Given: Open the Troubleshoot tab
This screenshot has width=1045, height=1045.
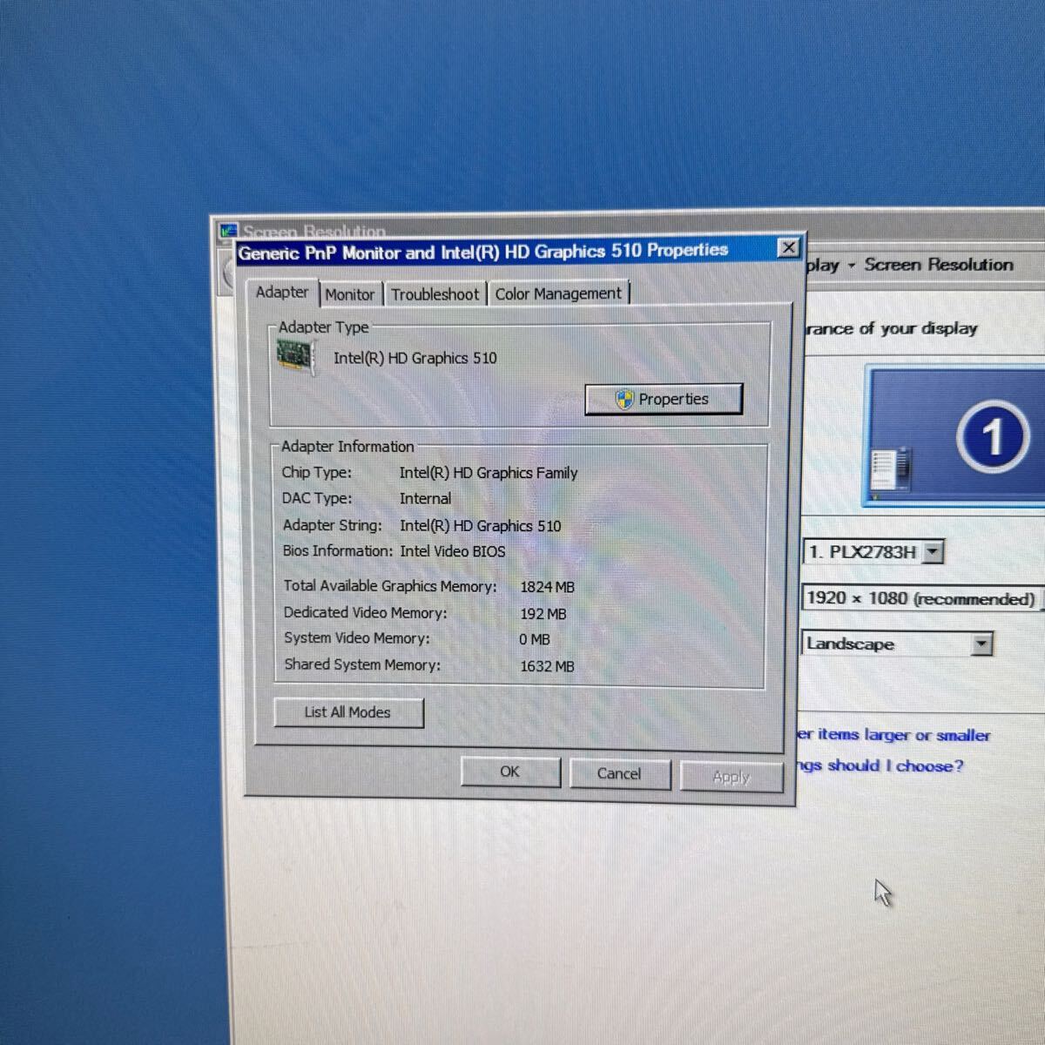Looking at the screenshot, I should [x=435, y=294].
